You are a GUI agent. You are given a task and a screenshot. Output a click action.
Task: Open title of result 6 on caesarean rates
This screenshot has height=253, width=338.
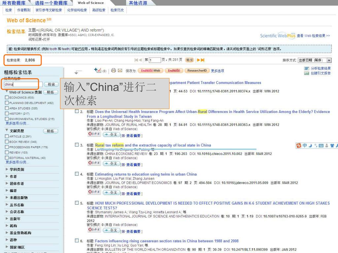[167, 241]
